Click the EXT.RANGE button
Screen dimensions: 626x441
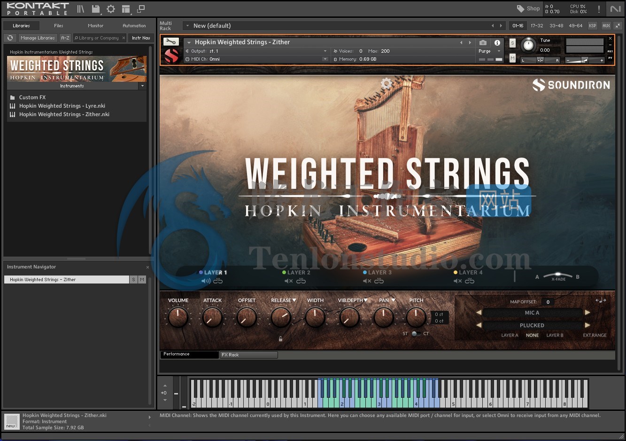click(595, 335)
